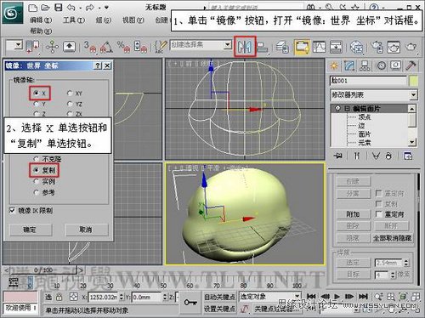Click Remove Modifier trash icon
This screenshot has width=425, height=318.
point(388,156)
